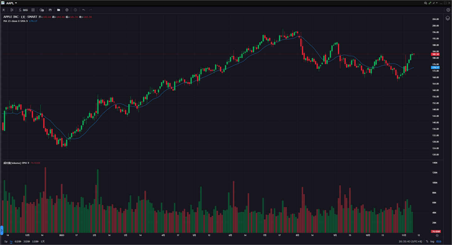This screenshot has width=452, height=245.
Task: Open the symbol search magnifier icon
Action: tap(425, 3)
